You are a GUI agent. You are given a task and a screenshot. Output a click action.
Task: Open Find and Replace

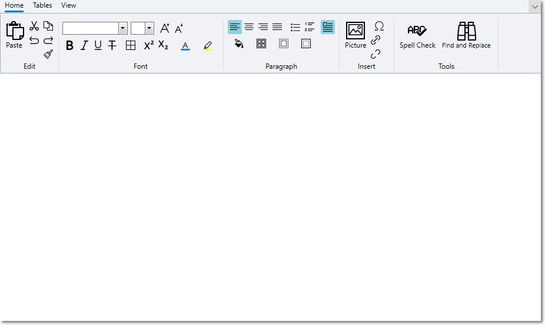466,35
